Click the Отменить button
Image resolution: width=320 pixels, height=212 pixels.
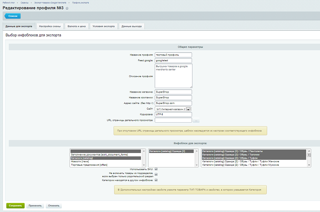coord(54,206)
